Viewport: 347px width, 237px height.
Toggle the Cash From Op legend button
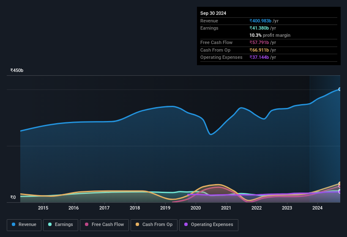(154, 225)
